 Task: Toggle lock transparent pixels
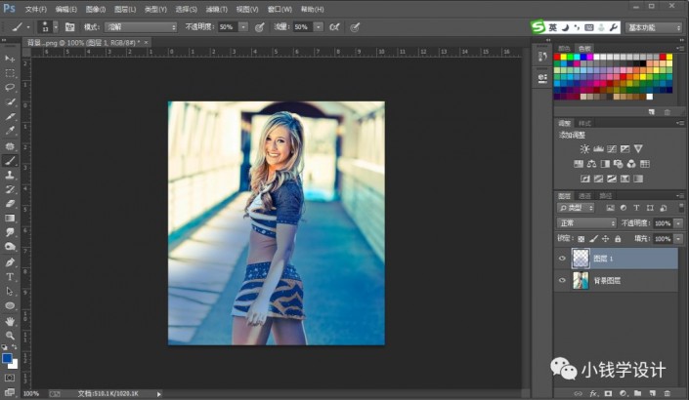point(581,239)
